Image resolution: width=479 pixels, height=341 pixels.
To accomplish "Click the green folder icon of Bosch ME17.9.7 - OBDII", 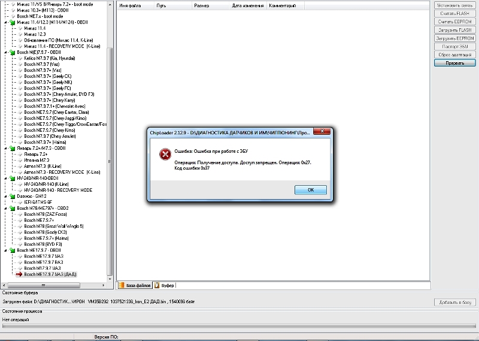I will click(x=12, y=250).
